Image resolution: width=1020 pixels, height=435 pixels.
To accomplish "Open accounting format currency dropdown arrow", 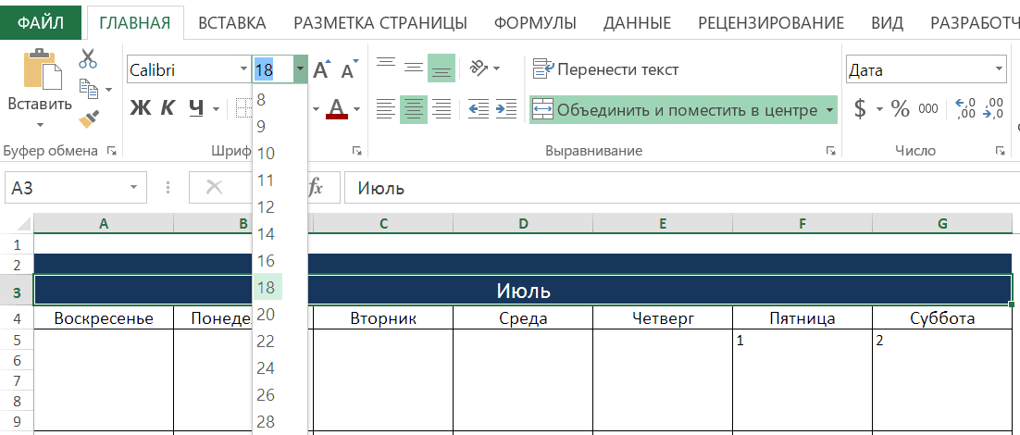I will tap(878, 108).
